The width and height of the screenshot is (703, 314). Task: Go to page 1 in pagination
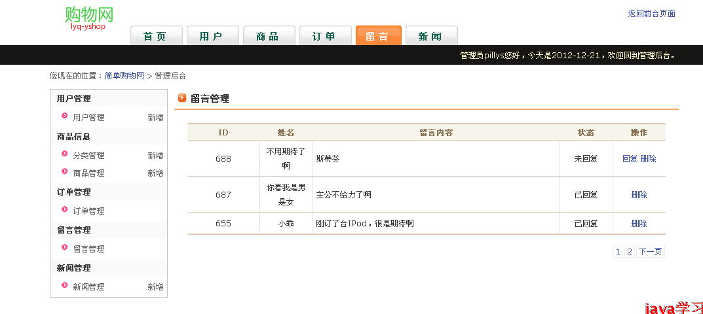tap(618, 252)
